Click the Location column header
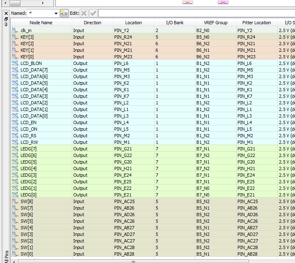The width and height of the screenshot is (295, 263). (x=134, y=23)
